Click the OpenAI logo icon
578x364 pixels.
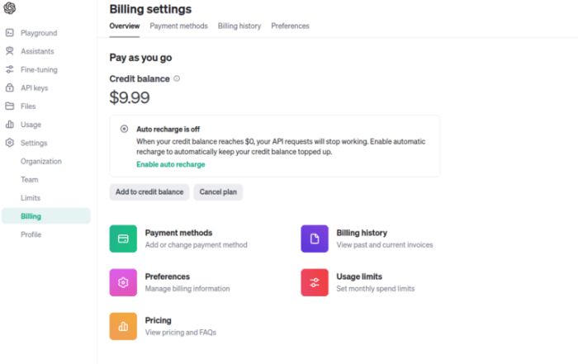(x=9, y=8)
